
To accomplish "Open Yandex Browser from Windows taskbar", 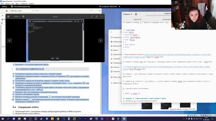I will click(x=113, y=119).
